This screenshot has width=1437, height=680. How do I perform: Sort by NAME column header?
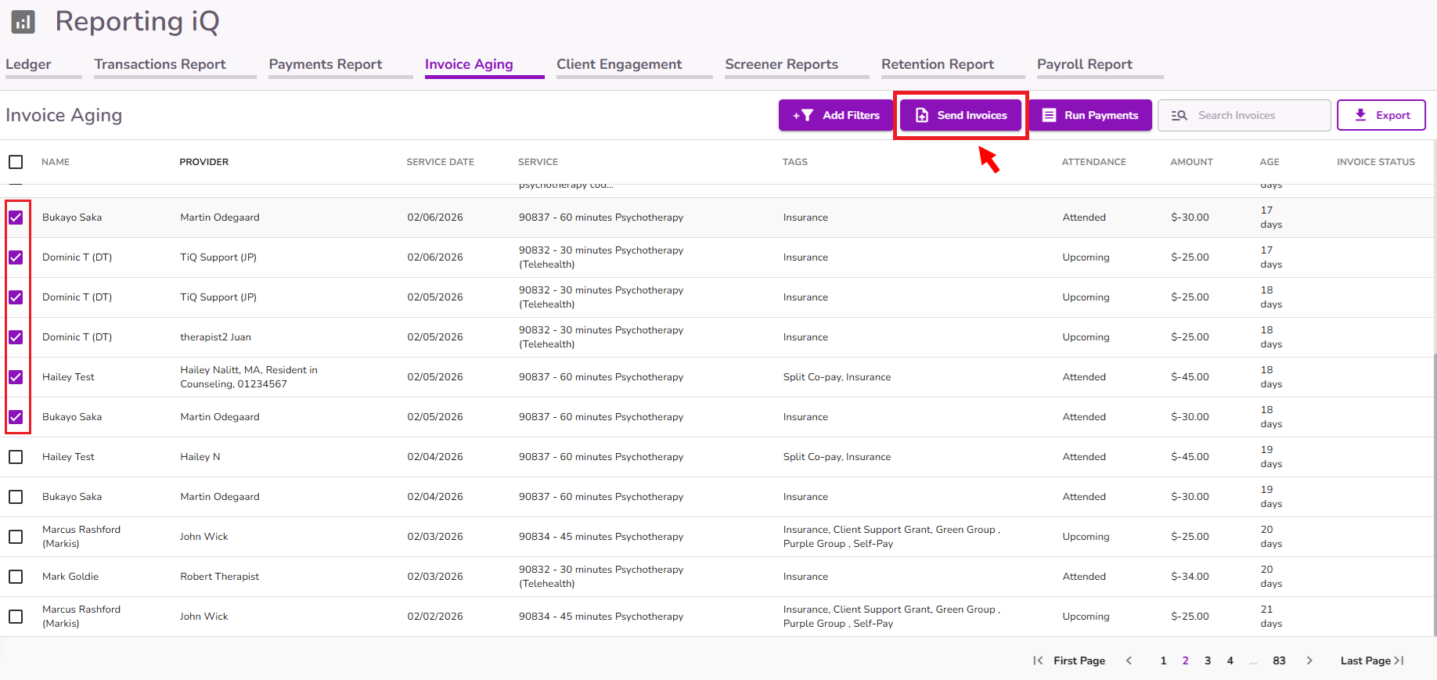coord(56,162)
